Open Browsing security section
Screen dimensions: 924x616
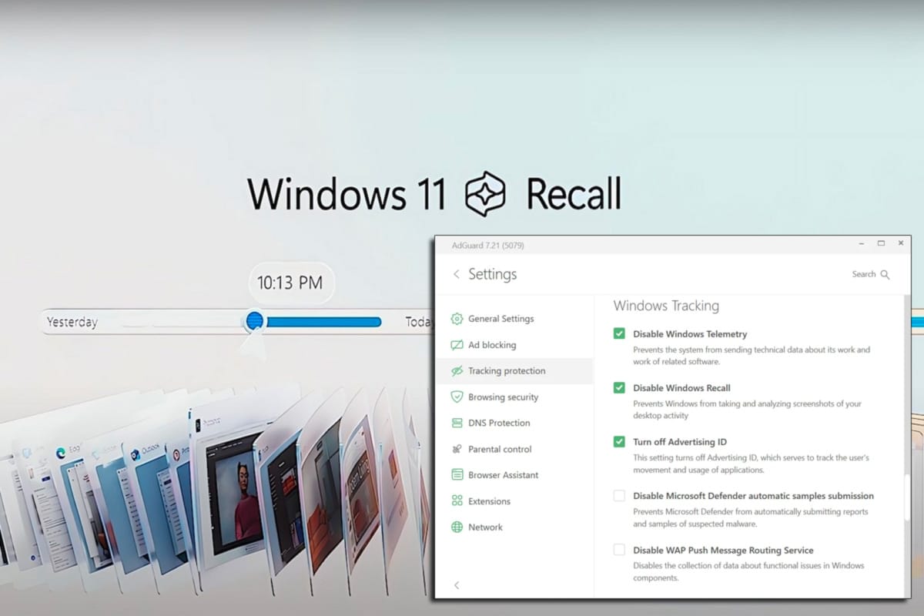pos(514,397)
